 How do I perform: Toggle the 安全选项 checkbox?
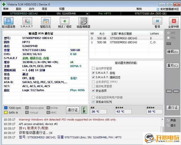click(93, 91)
